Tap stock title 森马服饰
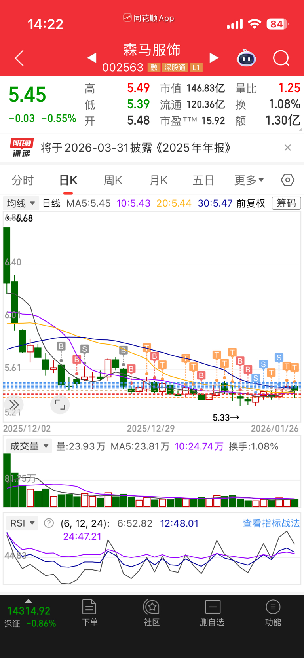This screenshot has width=304, height=658. tap(152, 50)
